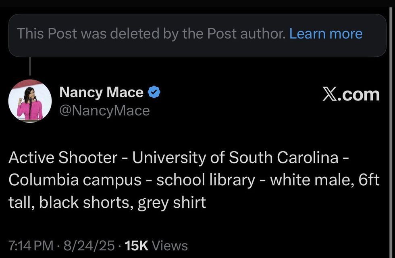Click the thread connector line above avatar

coord(30,66)
